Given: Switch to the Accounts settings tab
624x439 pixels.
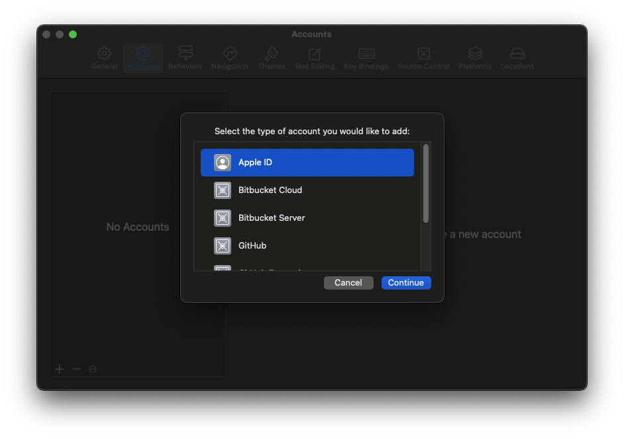Looking at the screenshot, I should pyautogui.click(x=143, y=58).
